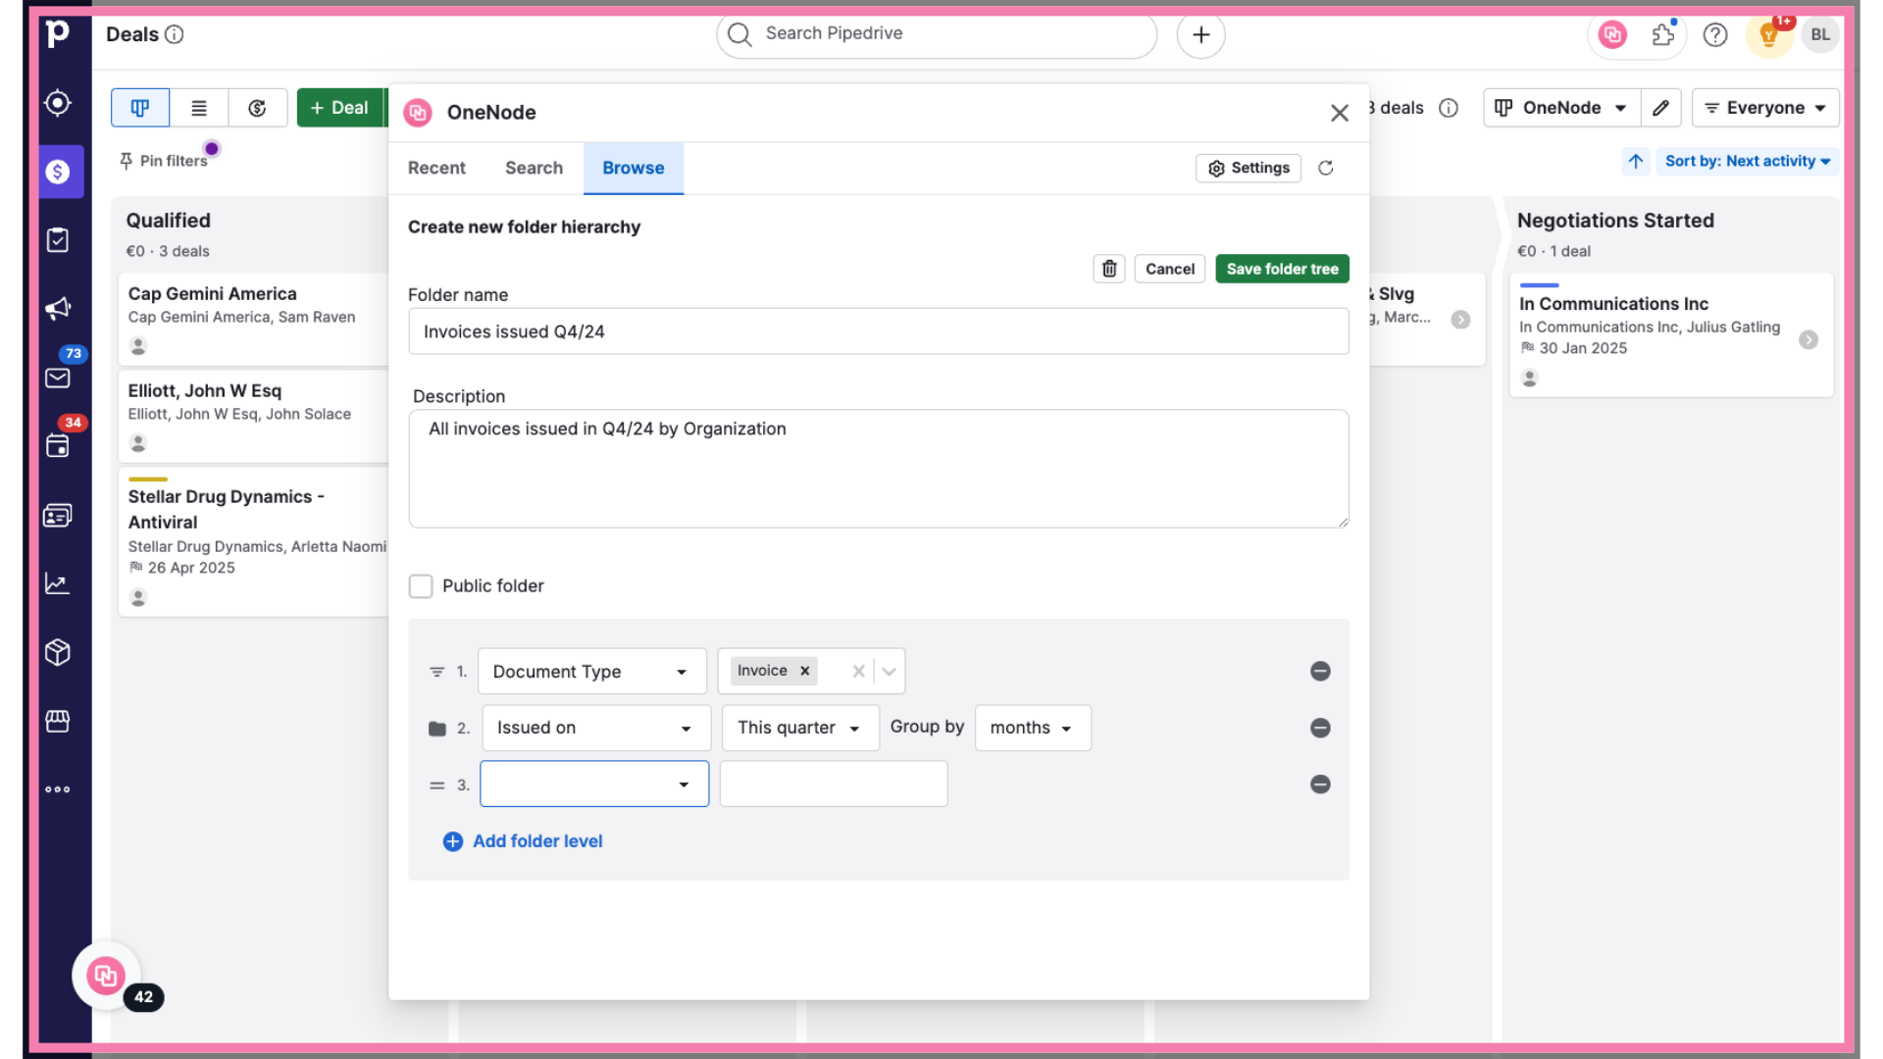Open the In Communications Inc deal
The width and height of the screenshot is (1883, 1059).
[1671, 335]
